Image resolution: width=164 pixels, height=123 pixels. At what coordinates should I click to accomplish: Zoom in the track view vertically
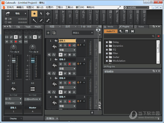click(x=100, y=108)
